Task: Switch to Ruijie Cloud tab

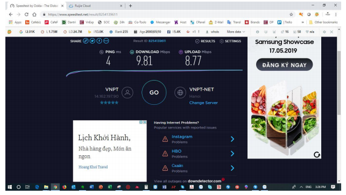Action: pos(95,6)
